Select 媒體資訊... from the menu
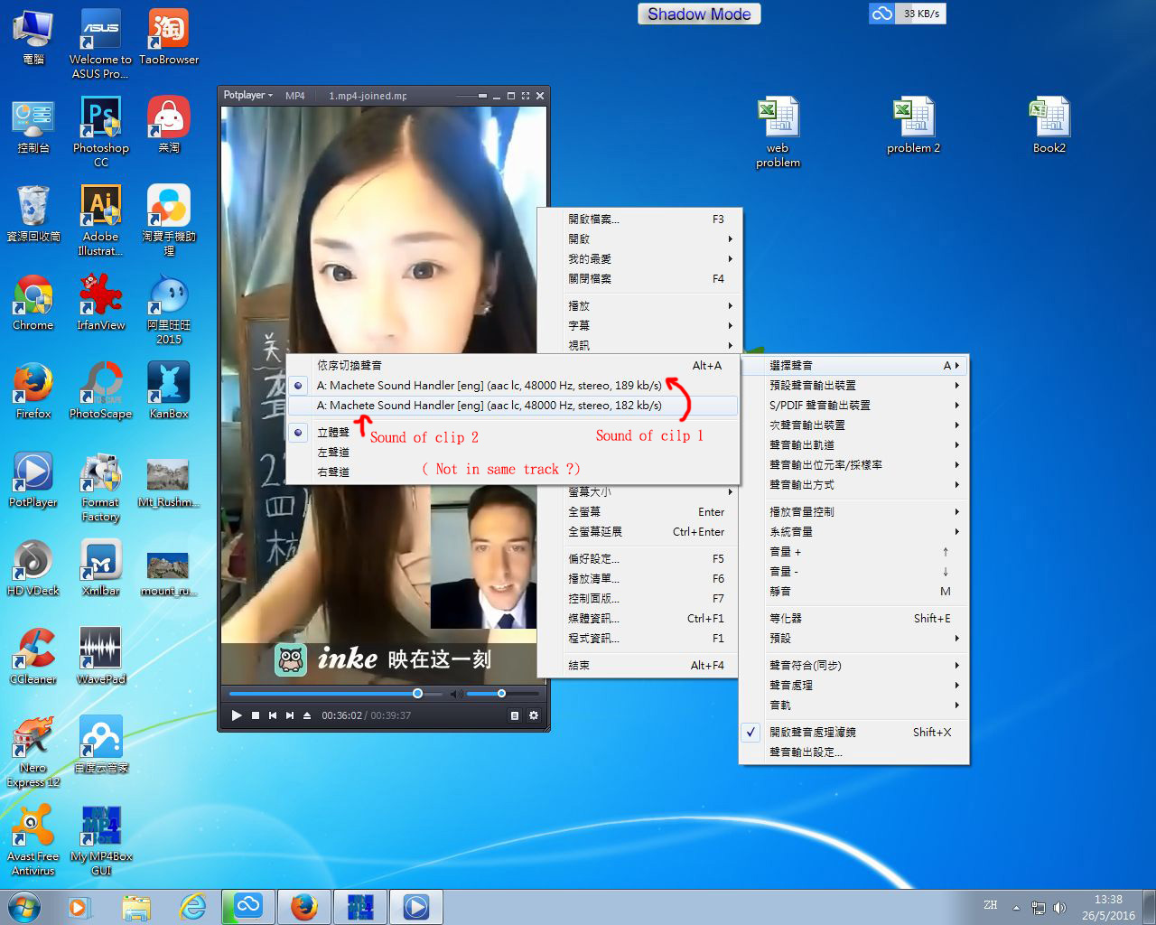Screen dimensions: 1156x925 point(640,619)
